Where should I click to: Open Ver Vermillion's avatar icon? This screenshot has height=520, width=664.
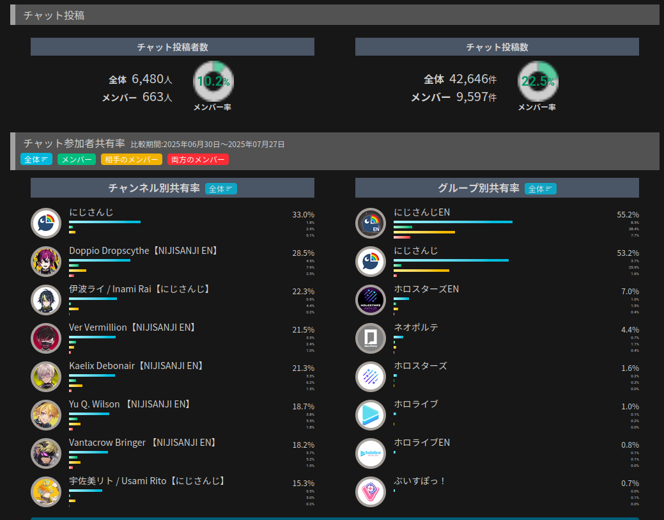pos(46,338)
